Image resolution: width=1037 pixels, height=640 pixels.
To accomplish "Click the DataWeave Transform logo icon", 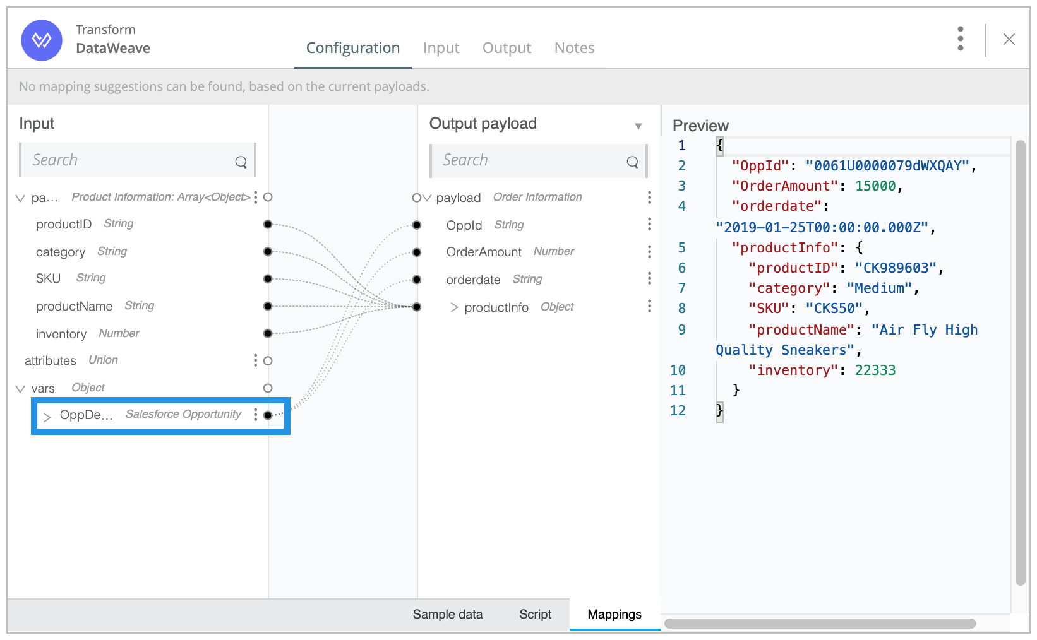I will coord(42,40).
